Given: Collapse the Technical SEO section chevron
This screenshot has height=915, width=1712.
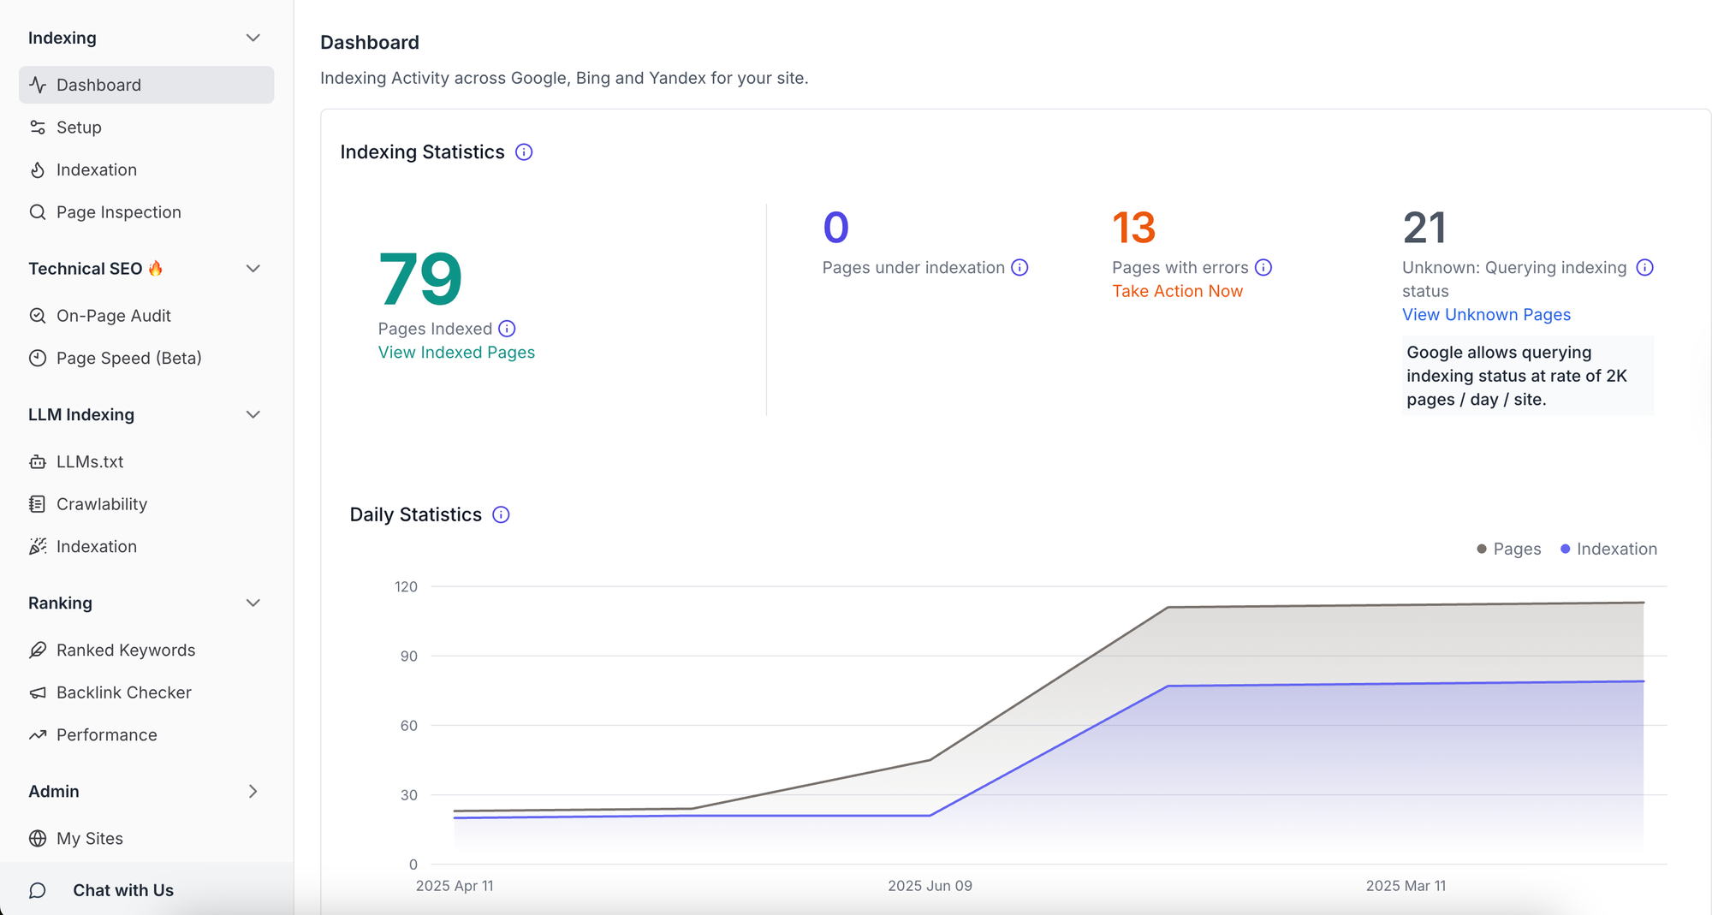Looking at the screenshot, I should [x=253, y=269].
